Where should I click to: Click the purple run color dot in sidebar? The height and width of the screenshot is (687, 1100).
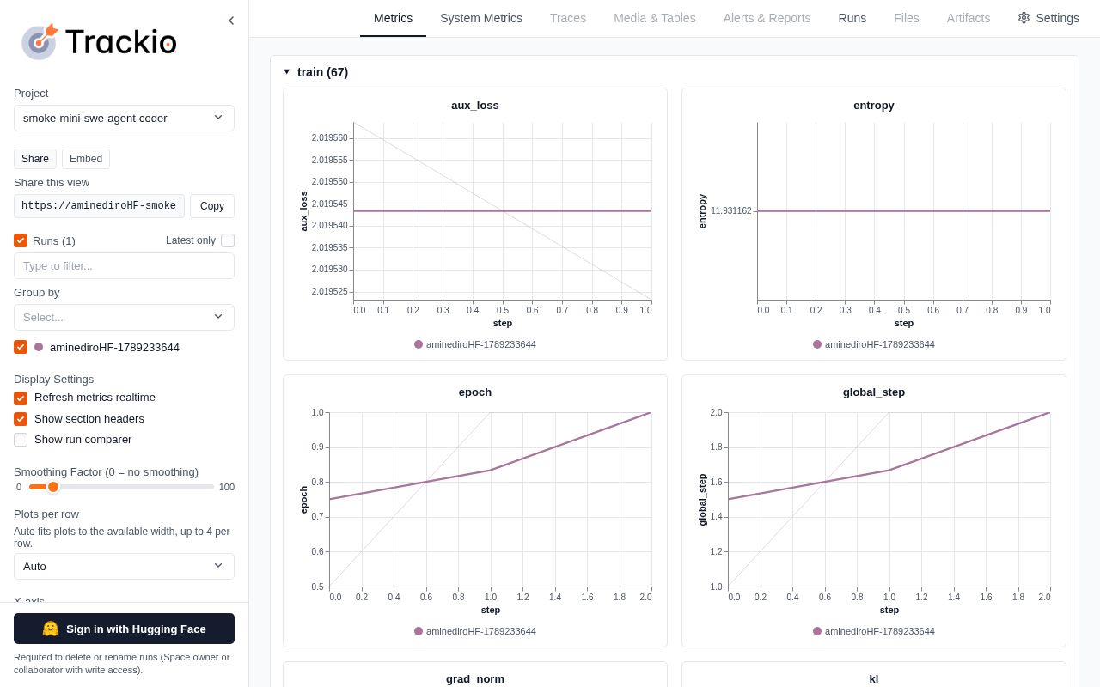point(39,347)
